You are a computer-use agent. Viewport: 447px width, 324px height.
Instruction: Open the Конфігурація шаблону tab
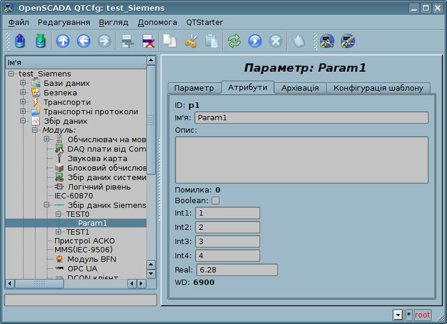[378, 88]
